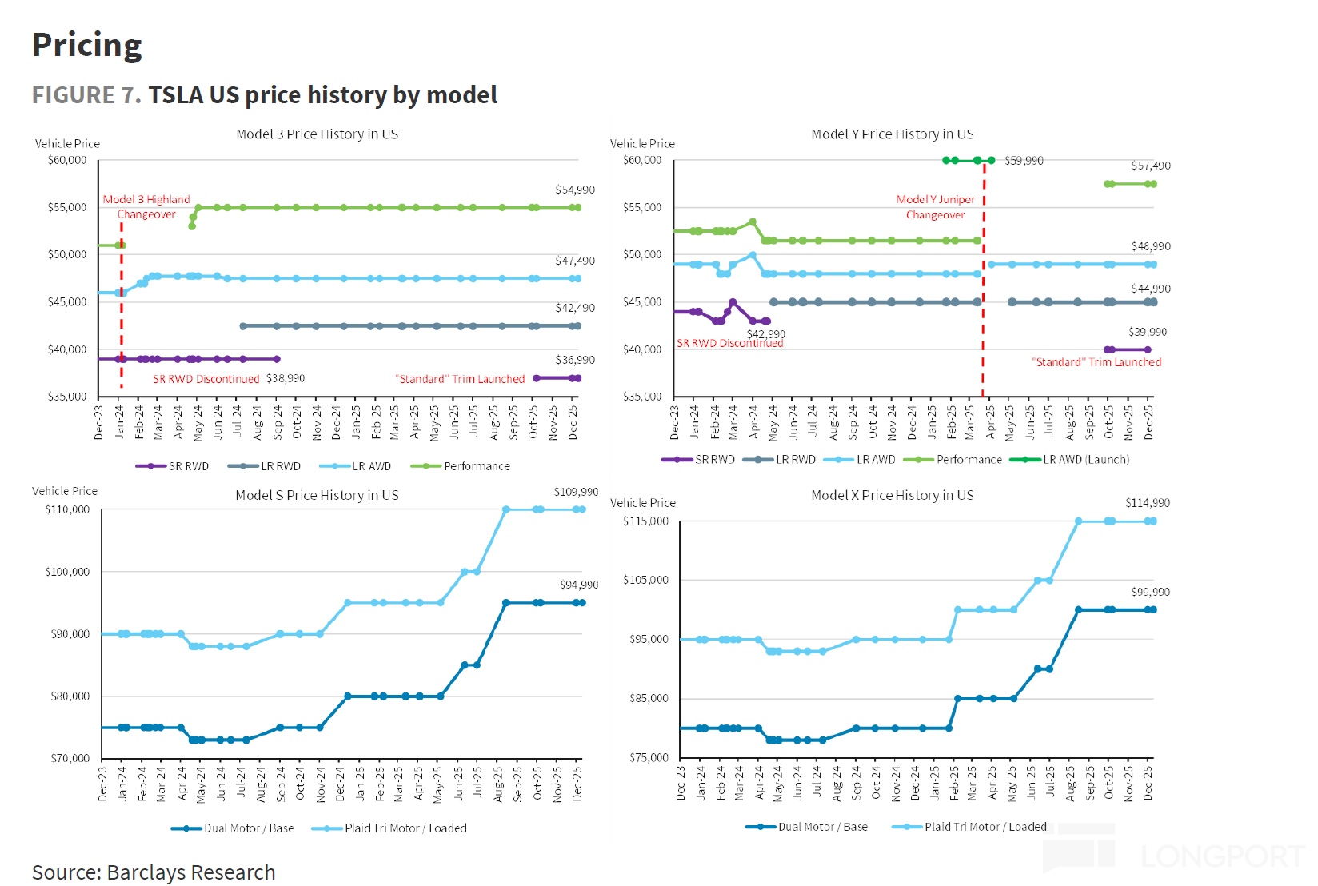Click "Source: Barclays Research" text

pyautogui.click(x=154, y=872)
